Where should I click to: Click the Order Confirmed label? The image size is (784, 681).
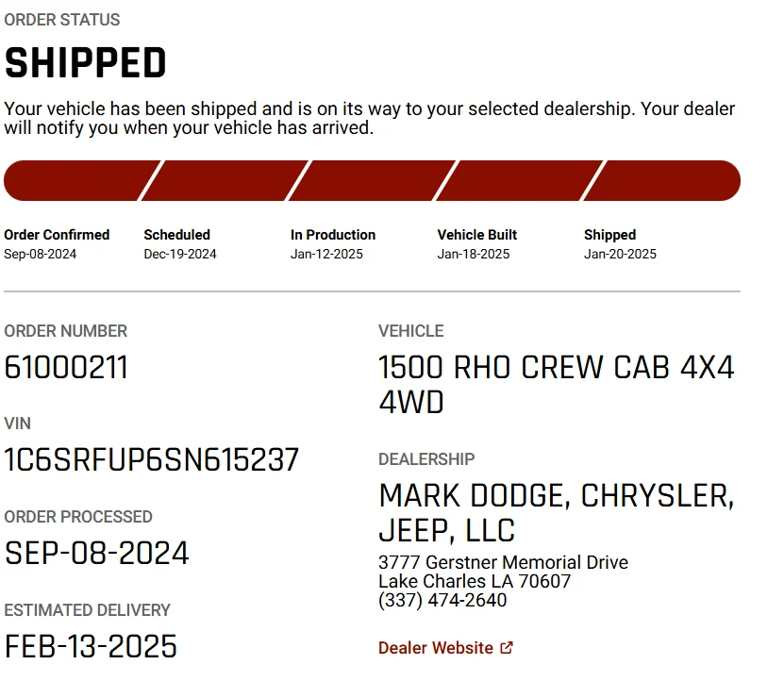click(57, 235)
